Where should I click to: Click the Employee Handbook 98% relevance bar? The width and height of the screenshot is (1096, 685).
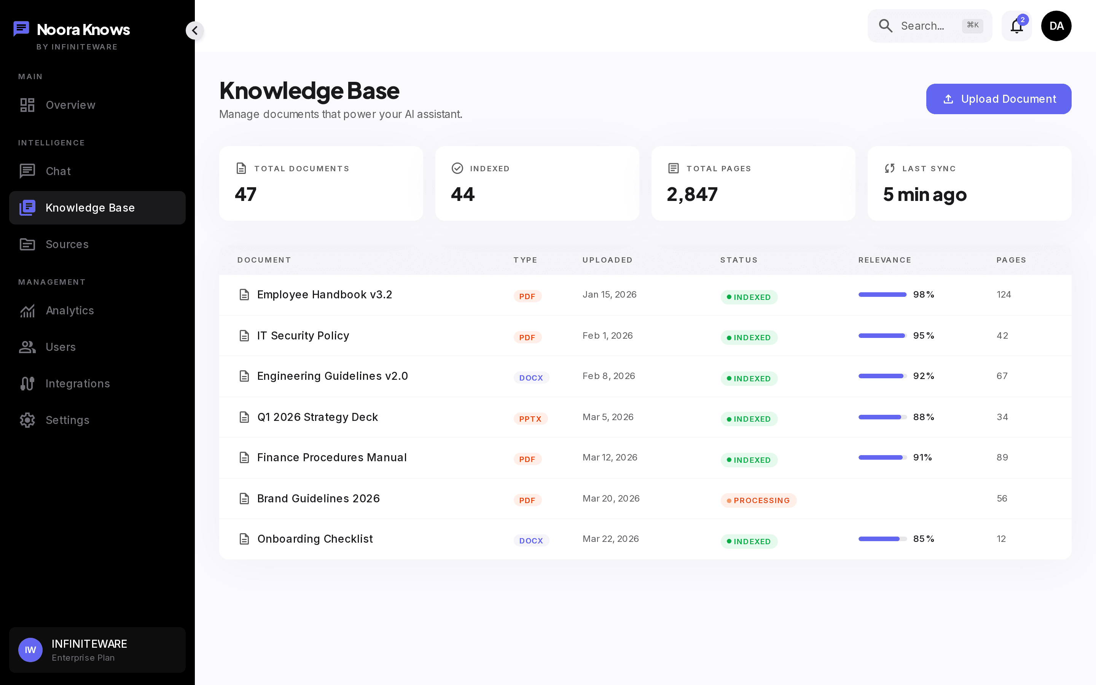click(x=882, y=295)
